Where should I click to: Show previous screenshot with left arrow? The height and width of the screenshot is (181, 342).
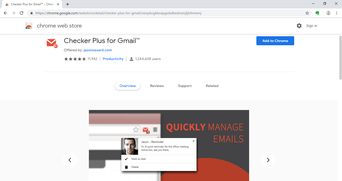click(70, 160)
